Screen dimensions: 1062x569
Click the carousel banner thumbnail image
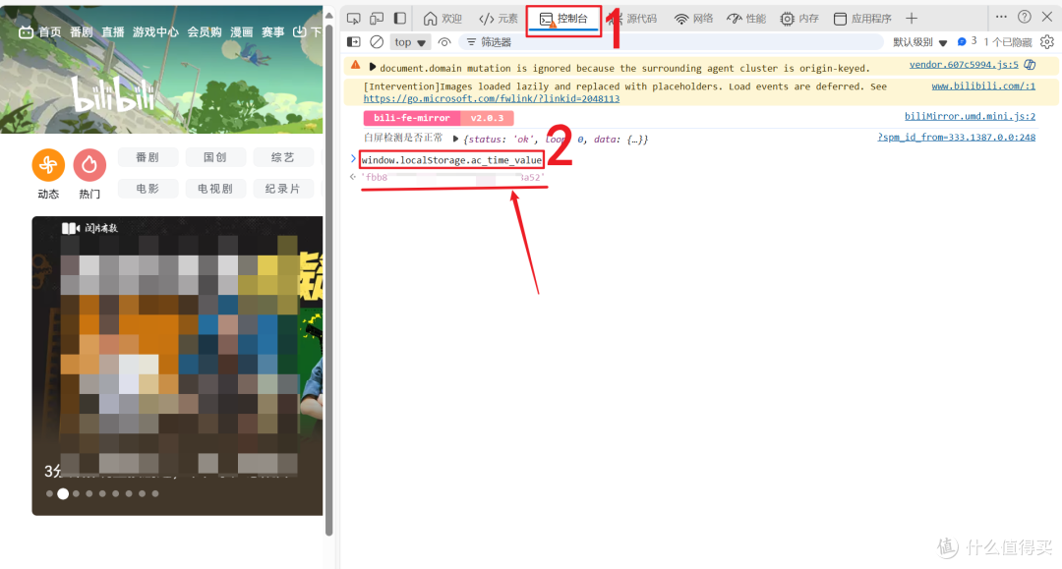coord(177,366)
